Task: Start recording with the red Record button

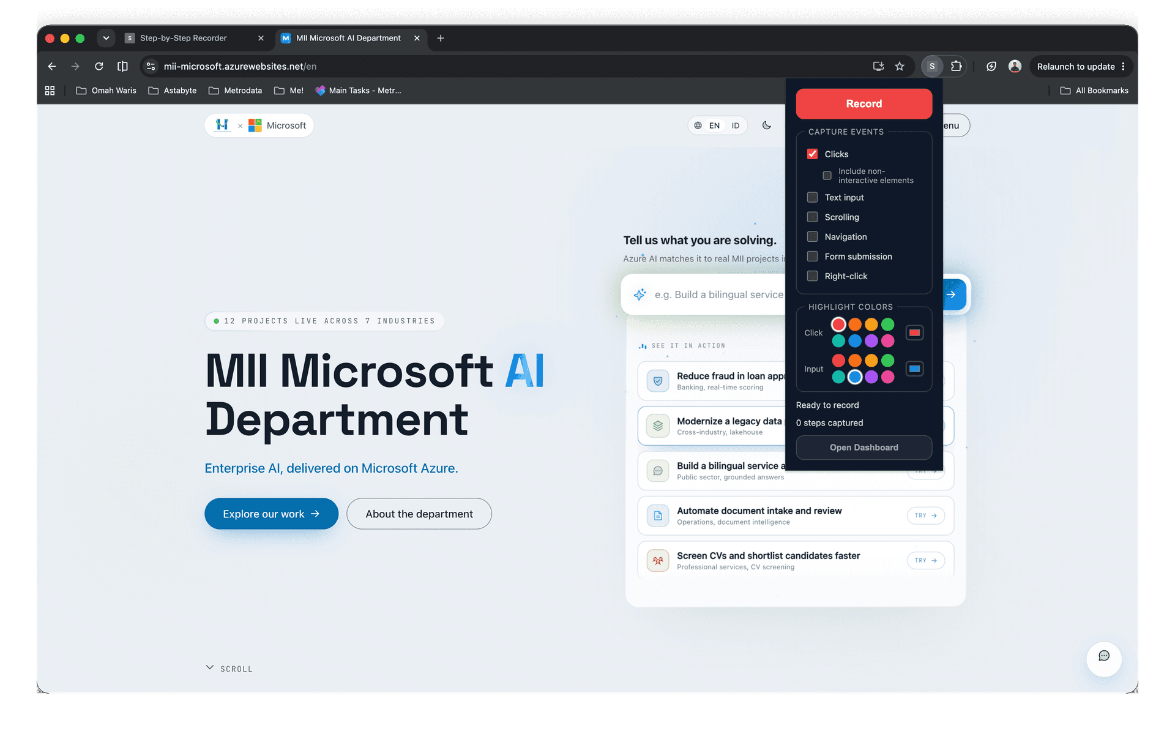Action: (864, 103)
